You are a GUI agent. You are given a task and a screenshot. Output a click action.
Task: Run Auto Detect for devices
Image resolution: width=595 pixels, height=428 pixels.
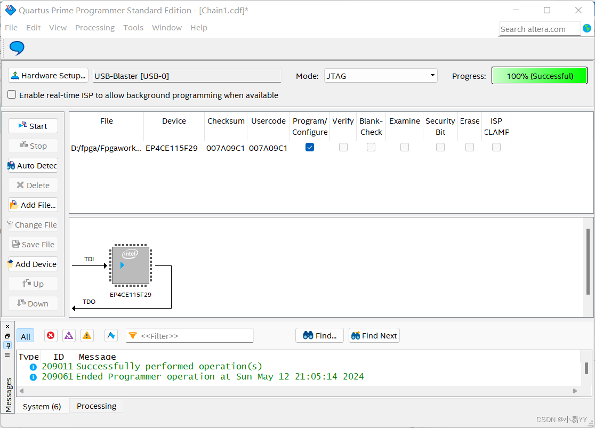click(x=33, y=165)
